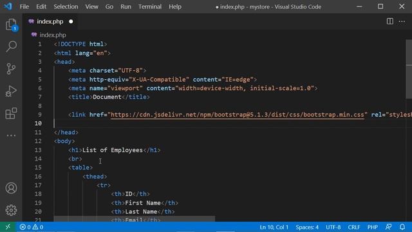Open the feedback icon in status bar

[x=388, y=227]
